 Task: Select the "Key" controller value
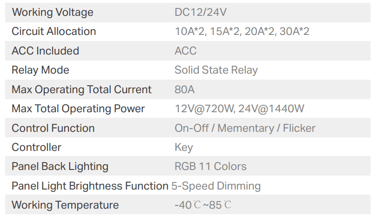pyautogui.click(x=184, y=148)
